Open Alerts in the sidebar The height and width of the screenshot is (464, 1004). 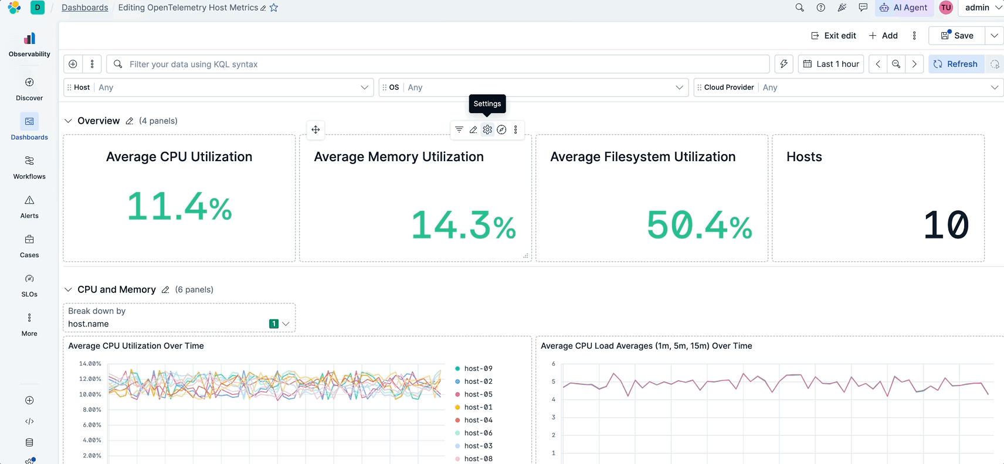pyautogui.click(x=29, y=207)
